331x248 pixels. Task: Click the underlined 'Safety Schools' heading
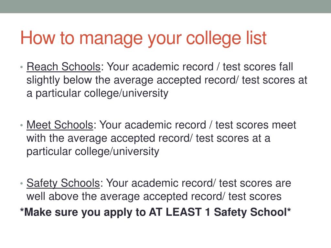(63, 183)
